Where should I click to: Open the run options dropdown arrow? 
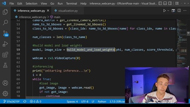click(168, 11)
